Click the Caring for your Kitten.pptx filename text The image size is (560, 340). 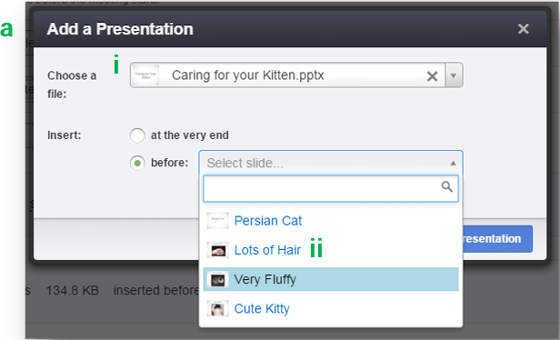pos(248,75)
